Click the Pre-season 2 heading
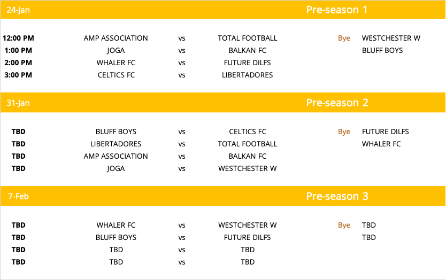Viewport: 446px width, 280px height. [x=337, y=103]
